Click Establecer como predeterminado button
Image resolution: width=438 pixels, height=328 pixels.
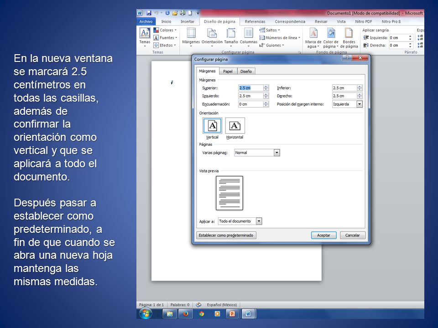coord(226,236)
